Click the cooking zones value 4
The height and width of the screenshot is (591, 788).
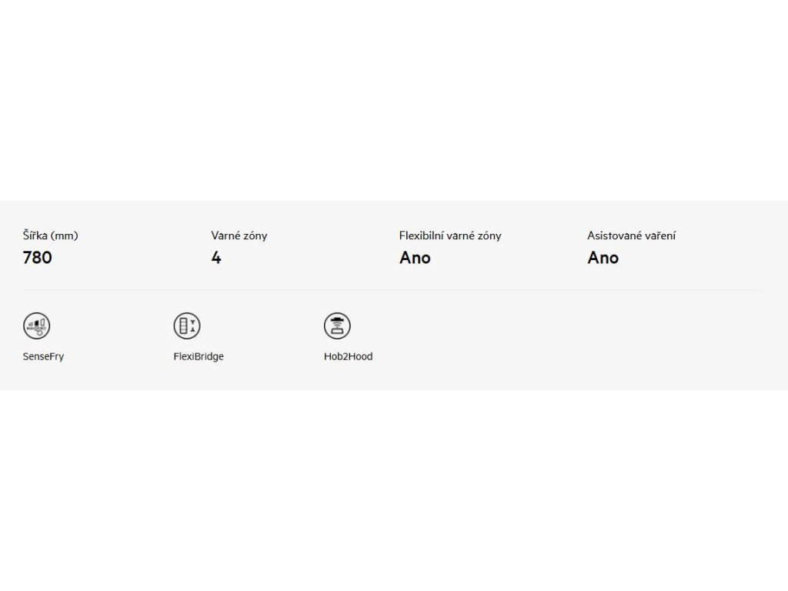(216, 258)
